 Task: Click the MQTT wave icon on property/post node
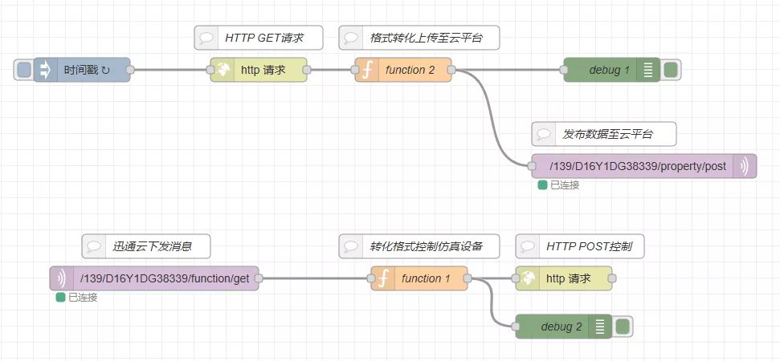coord(745,166)
